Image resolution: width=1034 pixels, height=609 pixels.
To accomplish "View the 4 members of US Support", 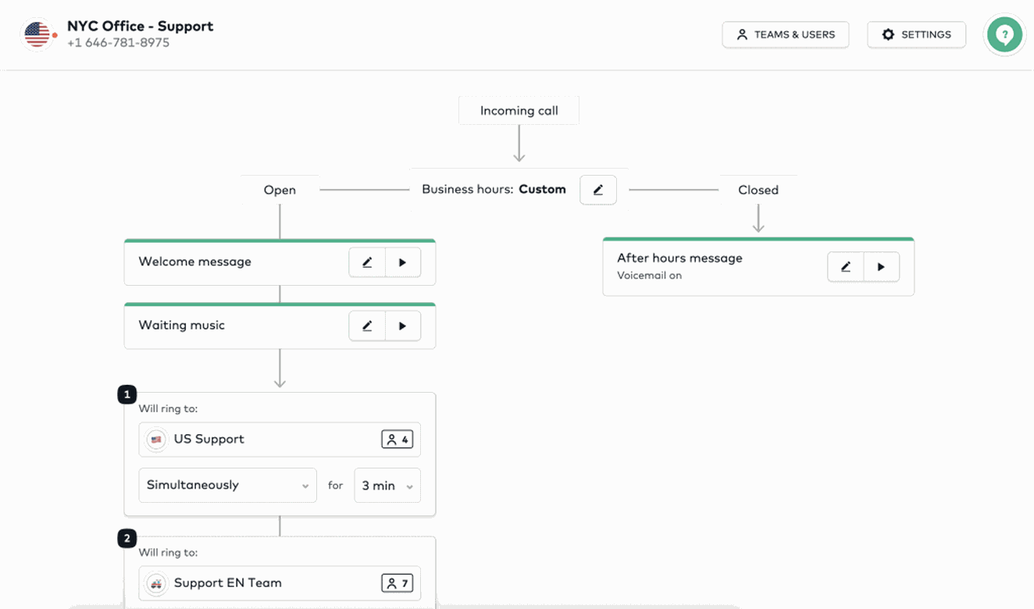I will pyautogui.click(x=397, y=440).
